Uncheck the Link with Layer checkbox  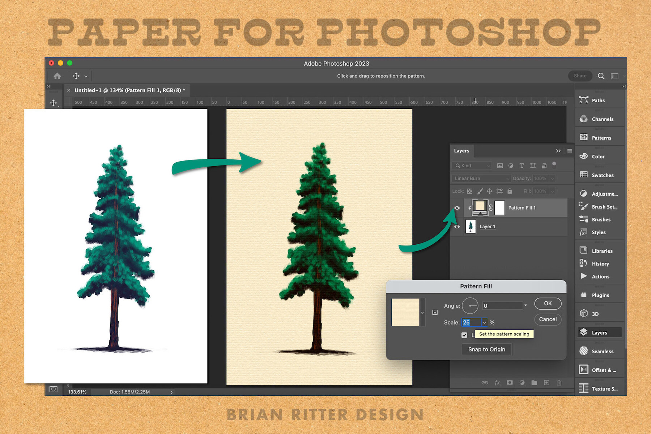(x=464, y=335)
